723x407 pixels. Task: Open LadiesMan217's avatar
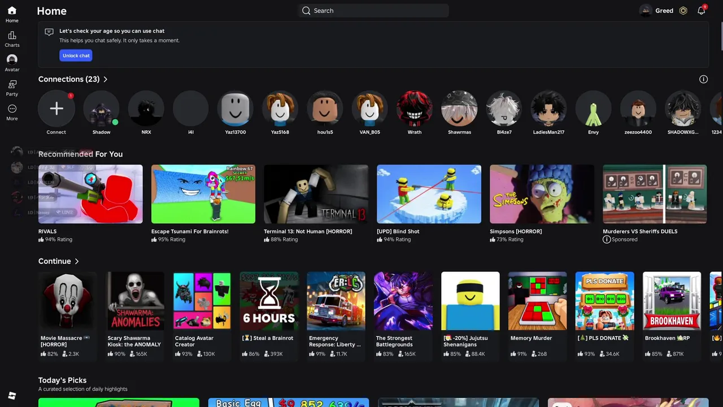(x=548, y=109)
